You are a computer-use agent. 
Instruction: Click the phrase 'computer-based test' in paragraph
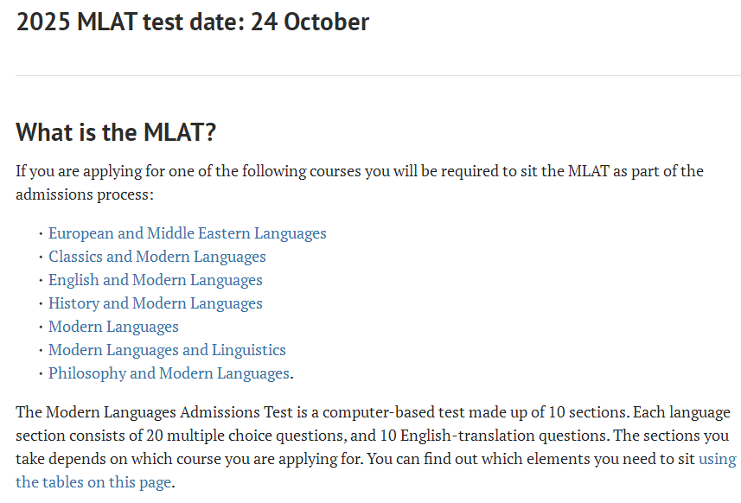(x=378, y=412)
